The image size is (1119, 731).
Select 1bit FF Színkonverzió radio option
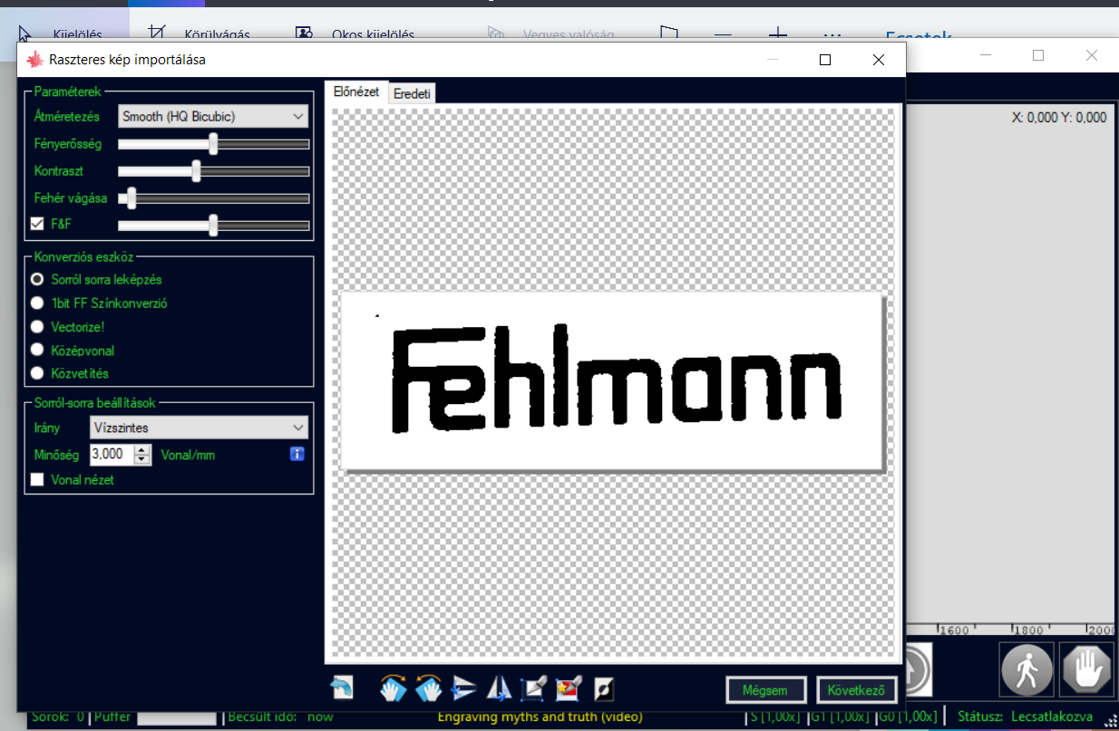click(37, 303)
